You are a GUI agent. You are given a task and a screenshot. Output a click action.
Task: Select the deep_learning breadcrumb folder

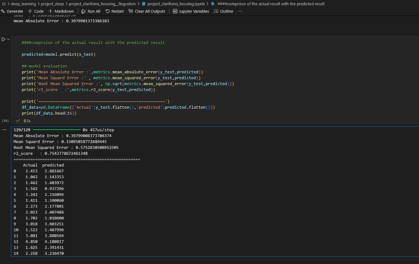click(x=23, y=4)
